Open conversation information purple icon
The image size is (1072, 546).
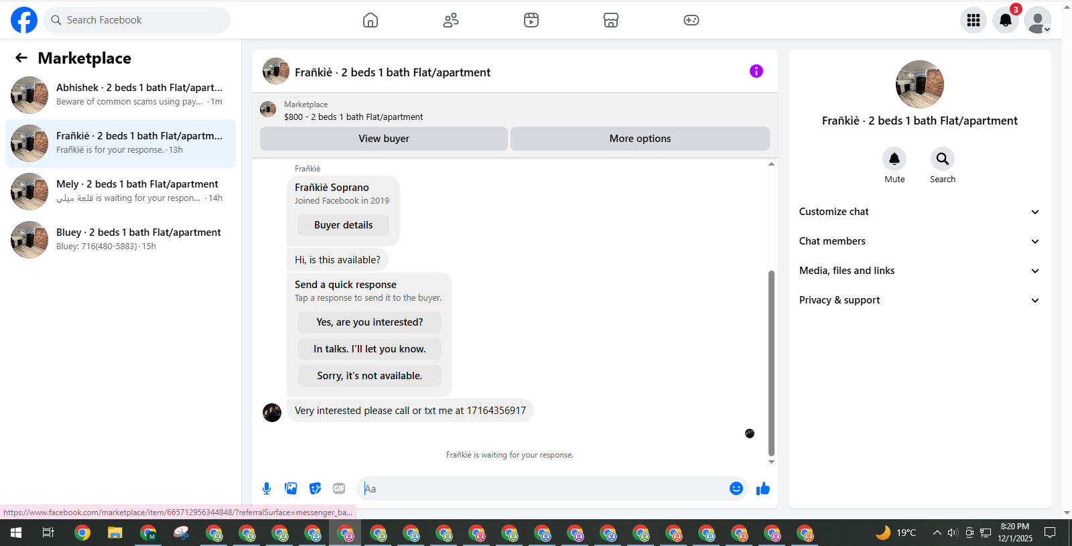click(756, 71)
